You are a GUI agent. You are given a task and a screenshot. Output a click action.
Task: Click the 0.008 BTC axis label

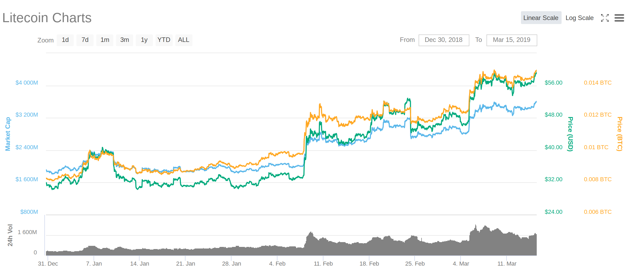(x=598, y=179)
